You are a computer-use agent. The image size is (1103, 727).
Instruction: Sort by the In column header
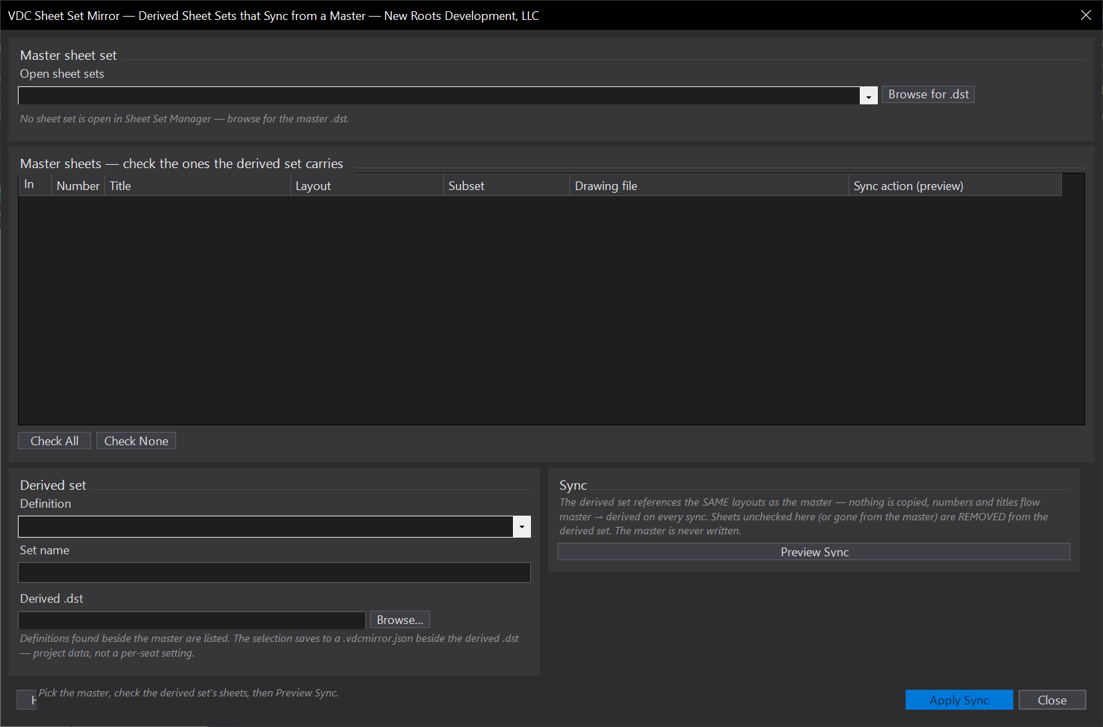pos(35,185)
